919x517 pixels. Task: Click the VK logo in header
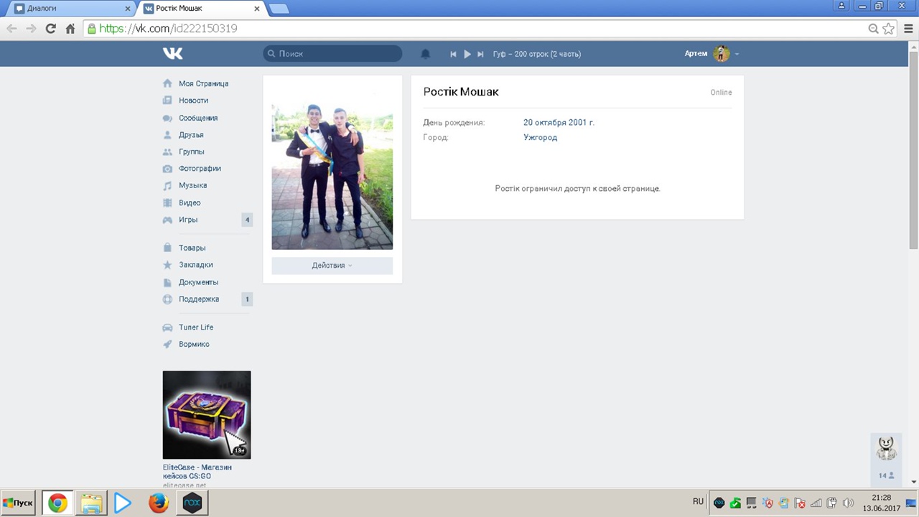point(172,54)
